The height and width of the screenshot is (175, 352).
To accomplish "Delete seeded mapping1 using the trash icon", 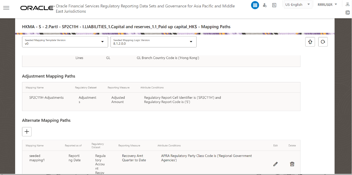I will pyautogui.click(x=292, y=164).
